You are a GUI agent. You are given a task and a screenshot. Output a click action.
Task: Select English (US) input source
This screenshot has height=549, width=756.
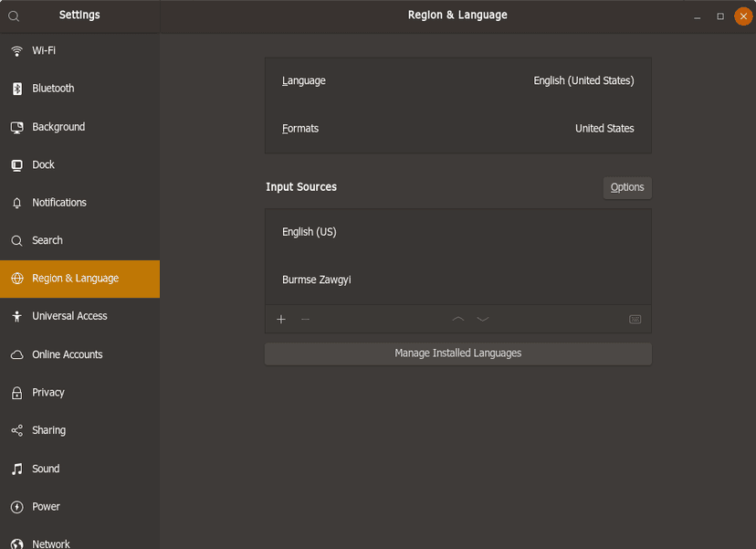458,233
